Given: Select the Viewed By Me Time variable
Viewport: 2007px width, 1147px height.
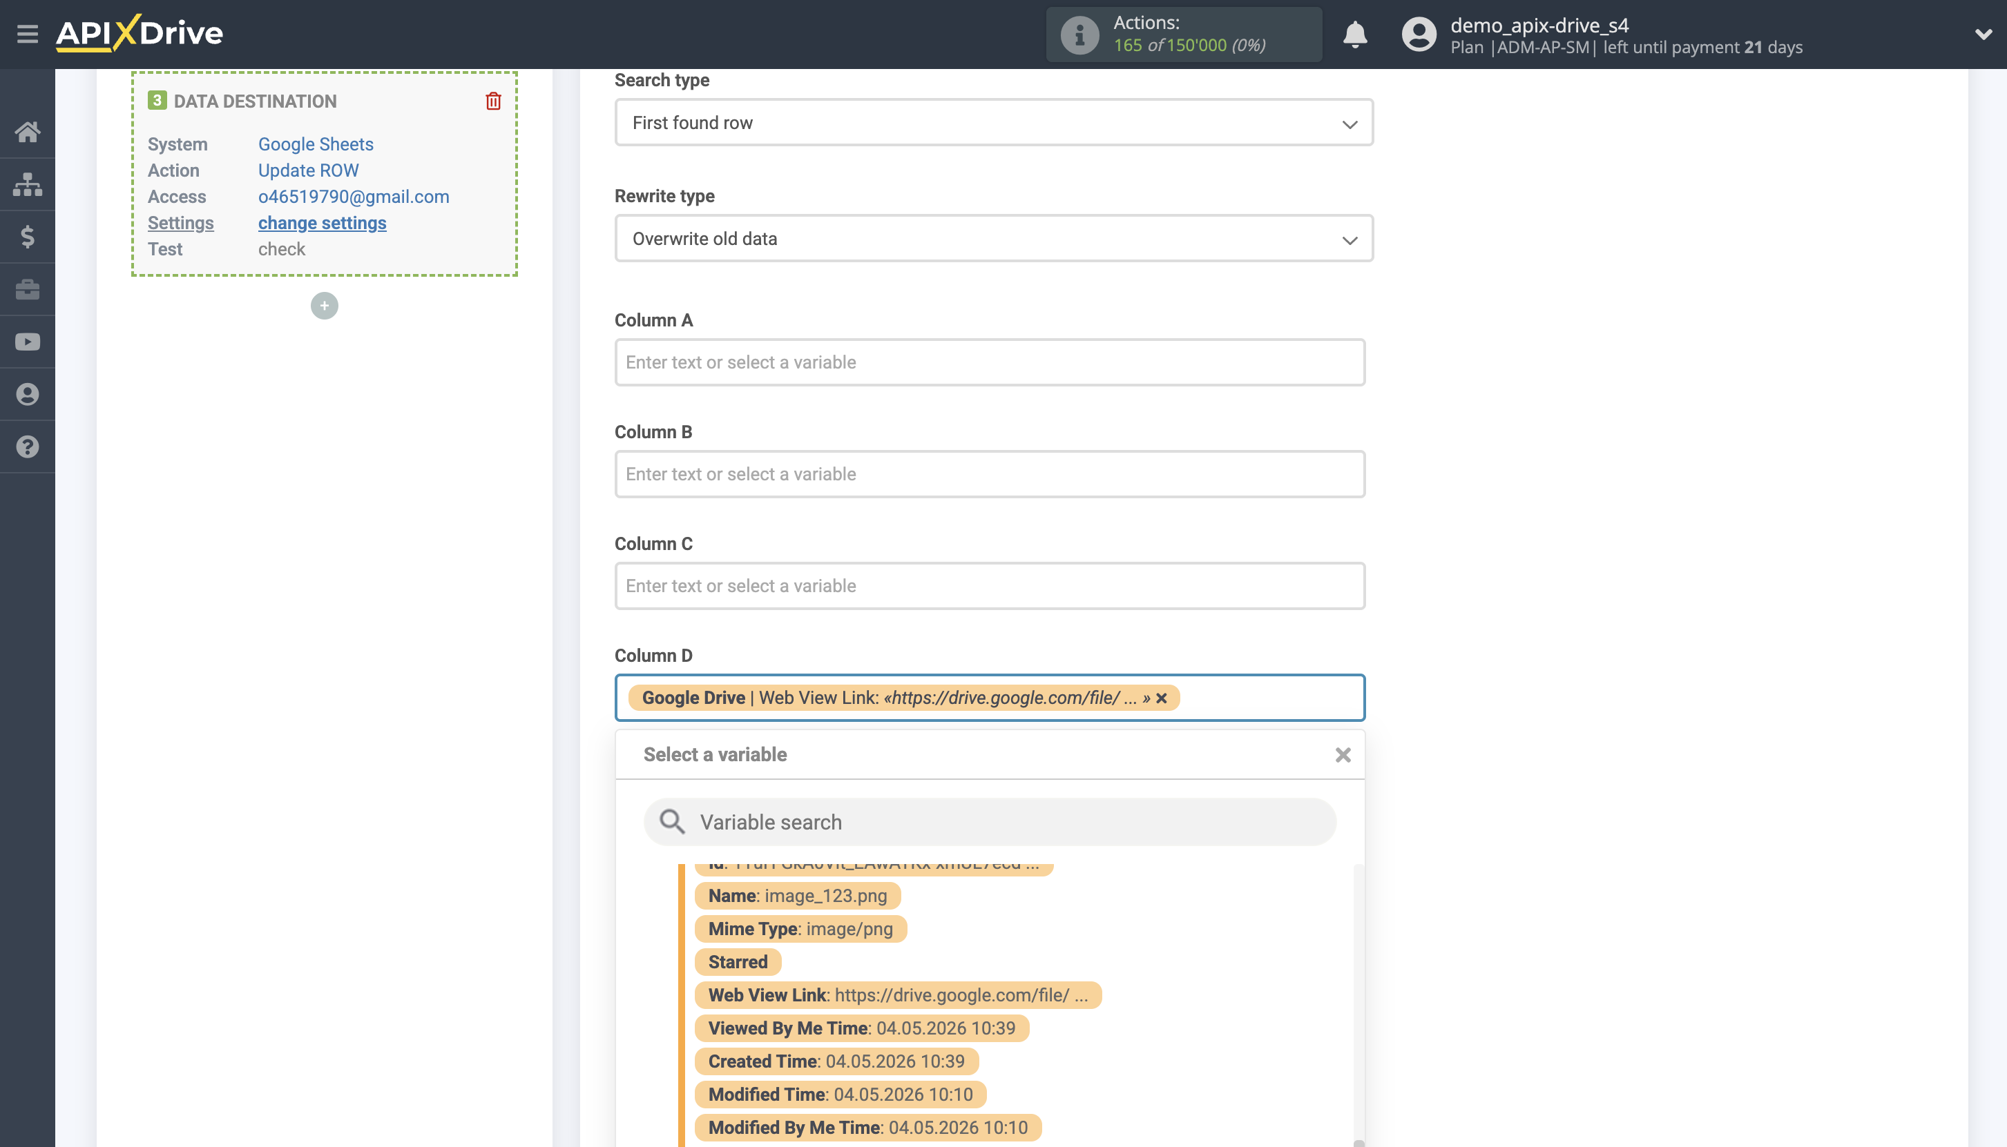Looking at the screenshot, I should (862, 1028).
